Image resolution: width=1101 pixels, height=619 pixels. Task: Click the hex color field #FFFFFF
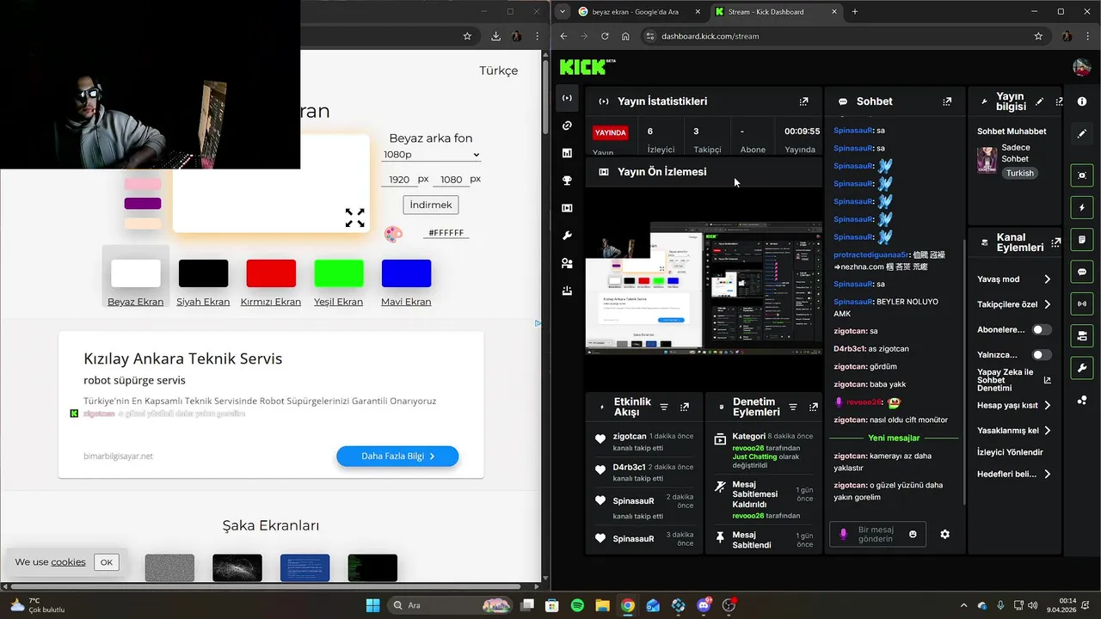pos(446,233)
